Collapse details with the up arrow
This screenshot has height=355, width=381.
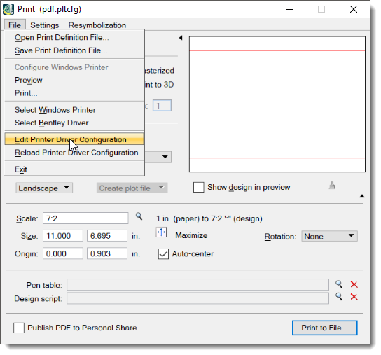362,196
